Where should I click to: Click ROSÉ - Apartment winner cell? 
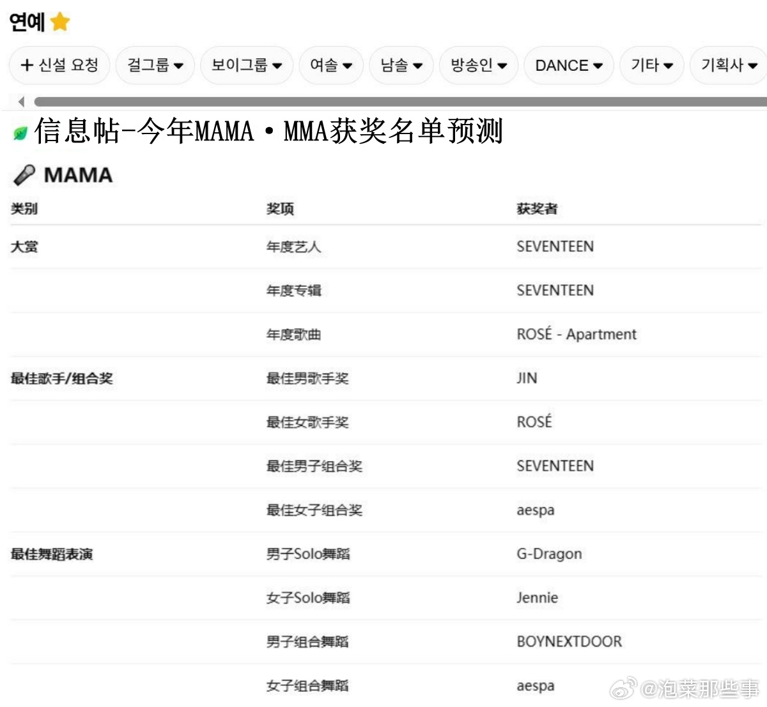tap(577, 334)
